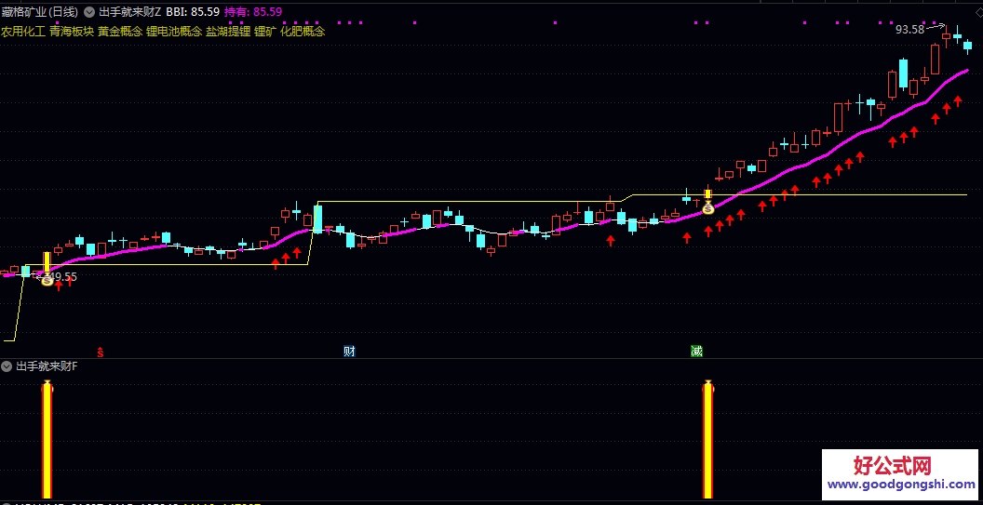The width and height of the screenshot is (983, 505).
Task: Click the 93.58 high price label
Action: click(x=909, y=29)
